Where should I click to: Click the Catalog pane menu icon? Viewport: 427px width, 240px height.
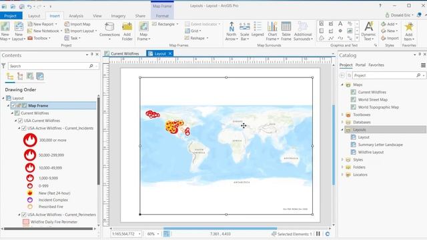pos(423,65)
